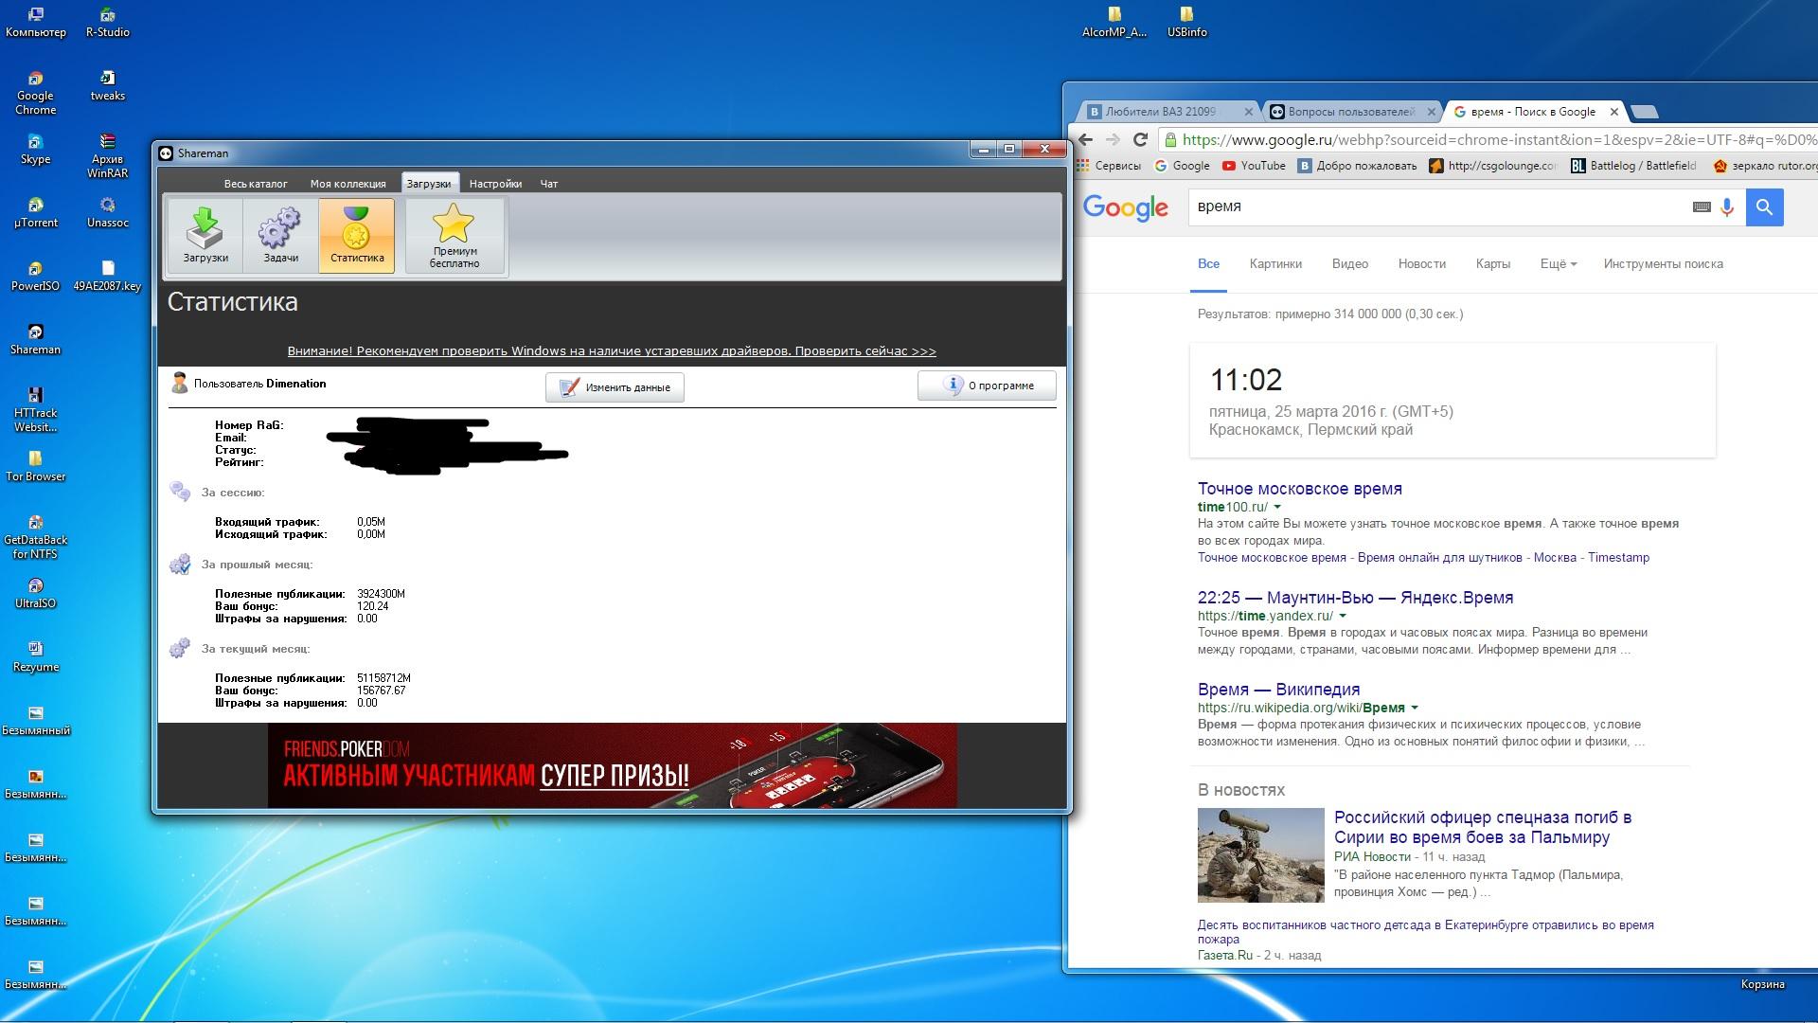Open Google Chrome desktop shortcut
This screenshot has height=1023, width=1818.
click(35, 93)
